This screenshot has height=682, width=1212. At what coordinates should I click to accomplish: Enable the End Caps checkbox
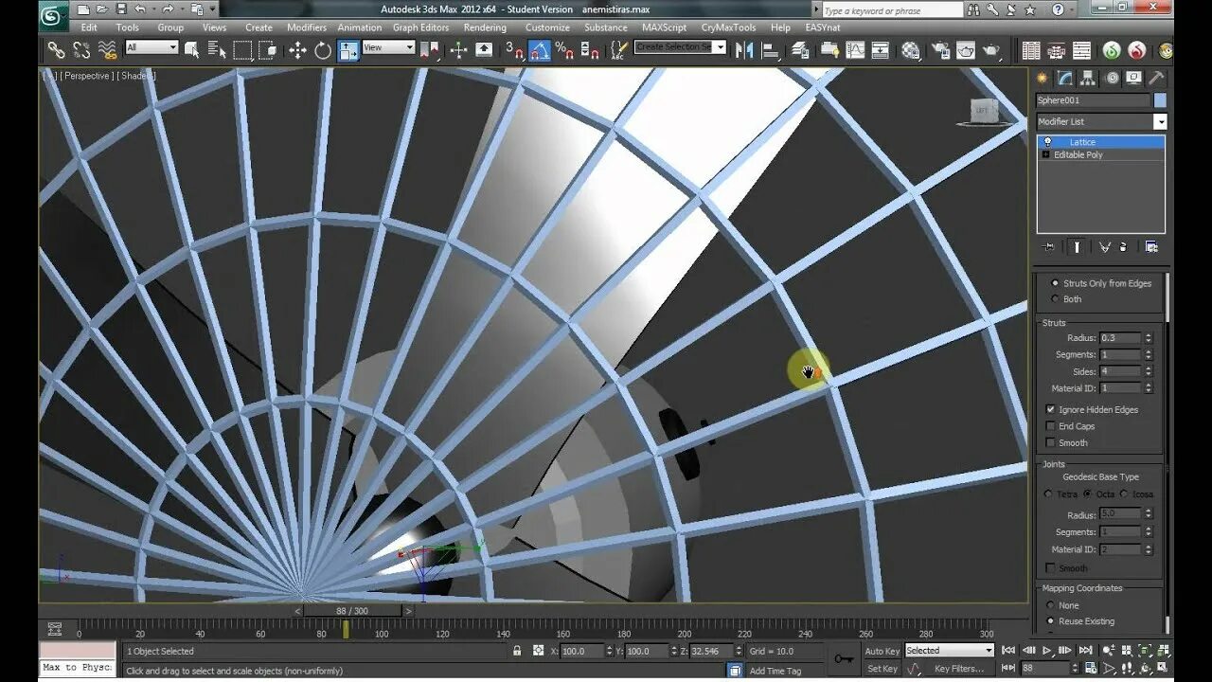(1050, 426)
